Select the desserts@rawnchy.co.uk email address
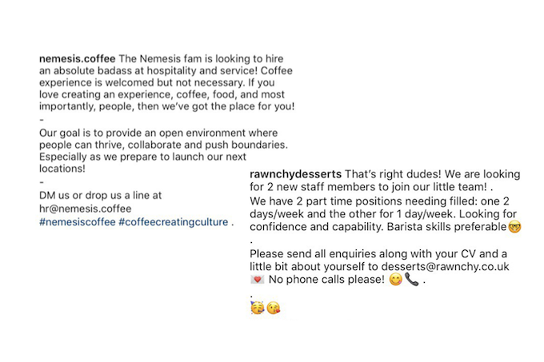The width and height of the screenshot is (544, 362). tap(445, 266)
